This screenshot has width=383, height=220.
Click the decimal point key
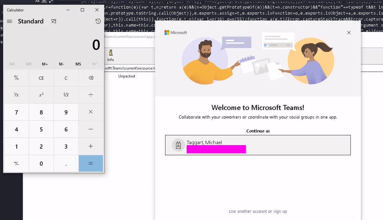click(x=66, y=163)
